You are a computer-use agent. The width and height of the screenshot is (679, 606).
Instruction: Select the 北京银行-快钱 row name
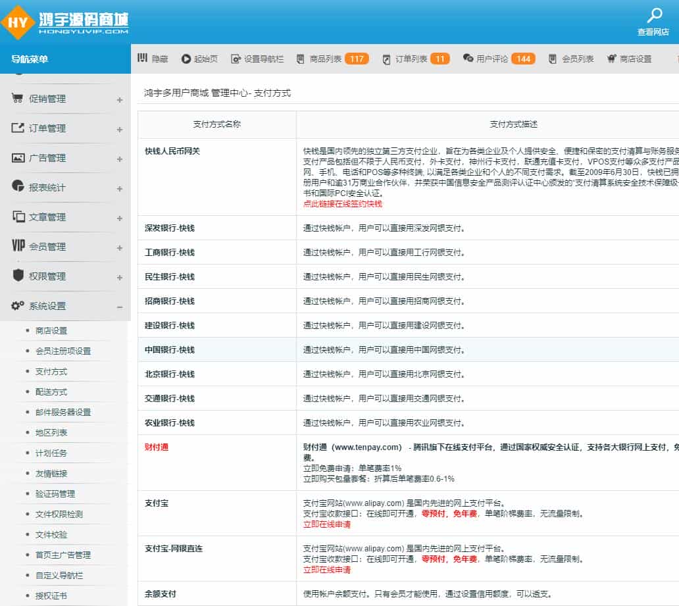click(x=170, y=374)
